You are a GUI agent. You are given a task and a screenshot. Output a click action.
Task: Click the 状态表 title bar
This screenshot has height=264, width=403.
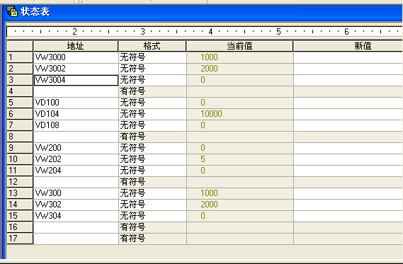coord(203,12)
